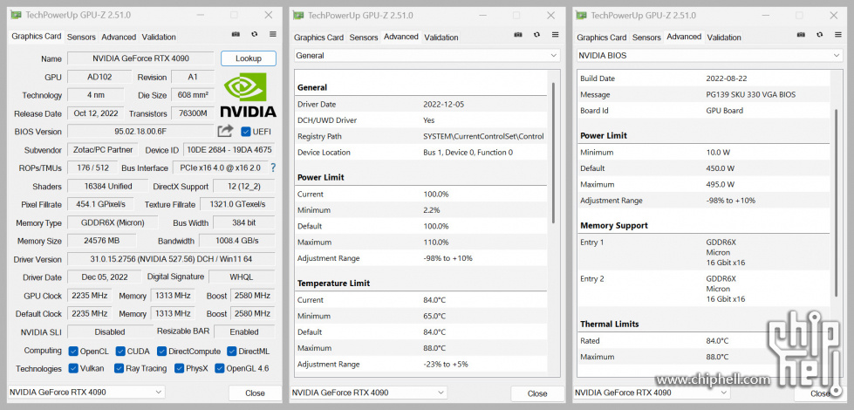Click the Subvendor field Zotac/PC Partner

click(102, 150)
